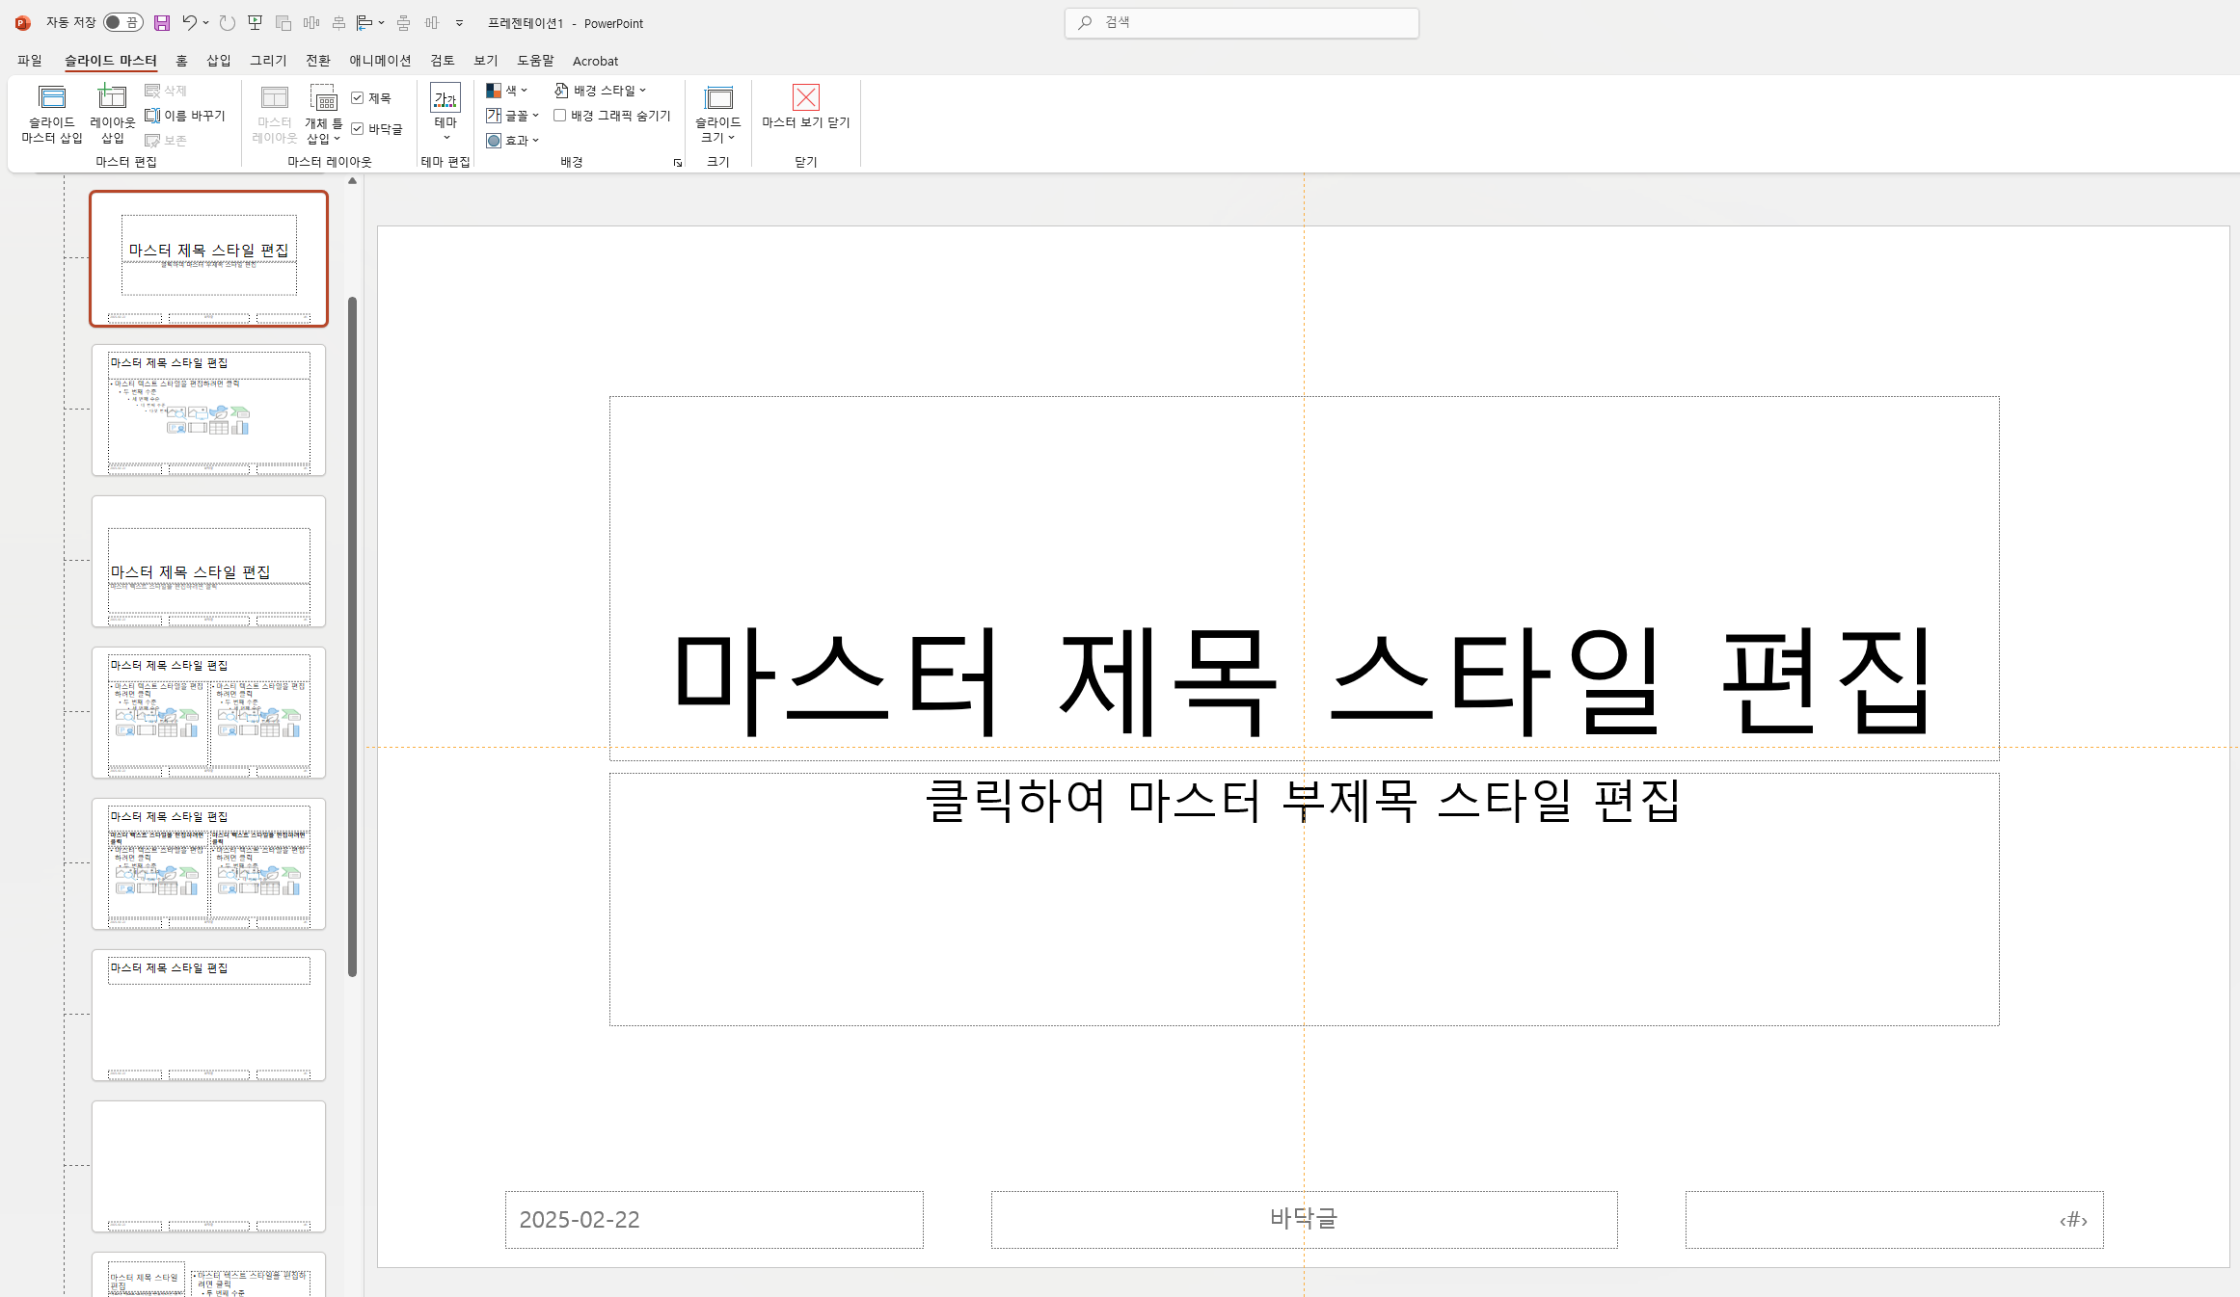Uncheck the 바닥글 footers checkbox
The height and width of the screenshot is (1297, 2240).
coord(358,129)
